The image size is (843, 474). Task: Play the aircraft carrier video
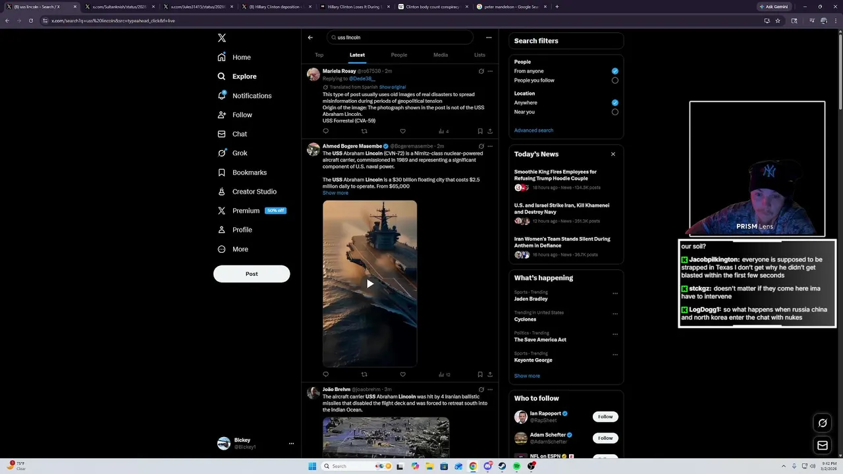coord(369,284)
